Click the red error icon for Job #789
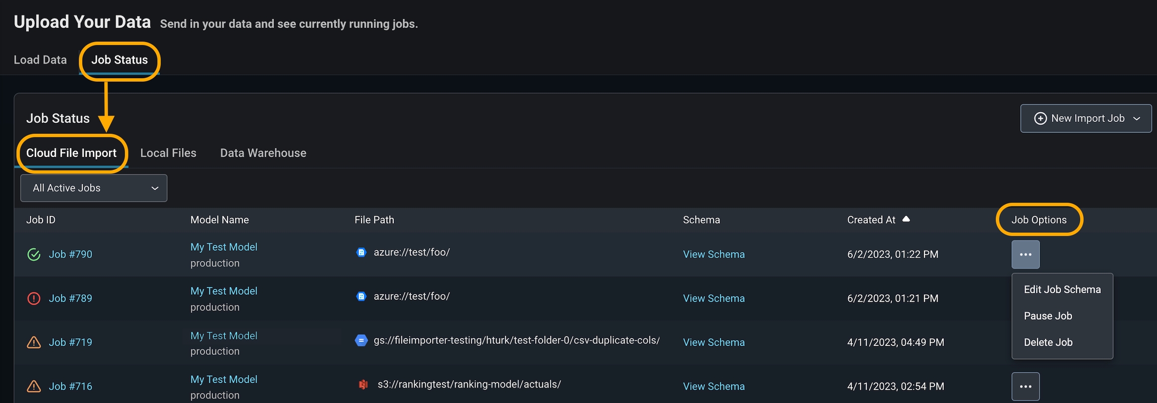1157x403 pixels. click(34, 299)
